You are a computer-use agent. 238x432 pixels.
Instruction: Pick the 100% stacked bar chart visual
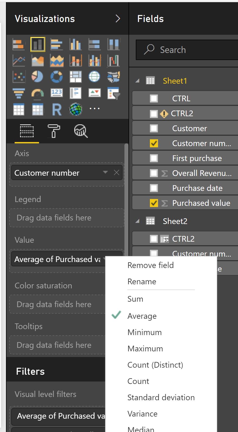point(94,45)
